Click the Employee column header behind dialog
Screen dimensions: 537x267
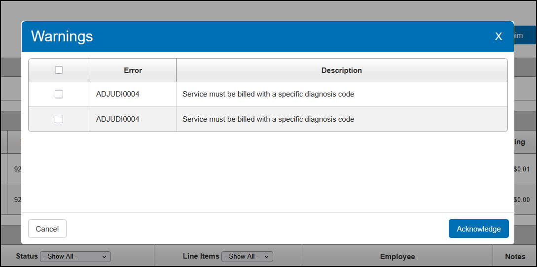pyautogui.click(x=397, y=256)
